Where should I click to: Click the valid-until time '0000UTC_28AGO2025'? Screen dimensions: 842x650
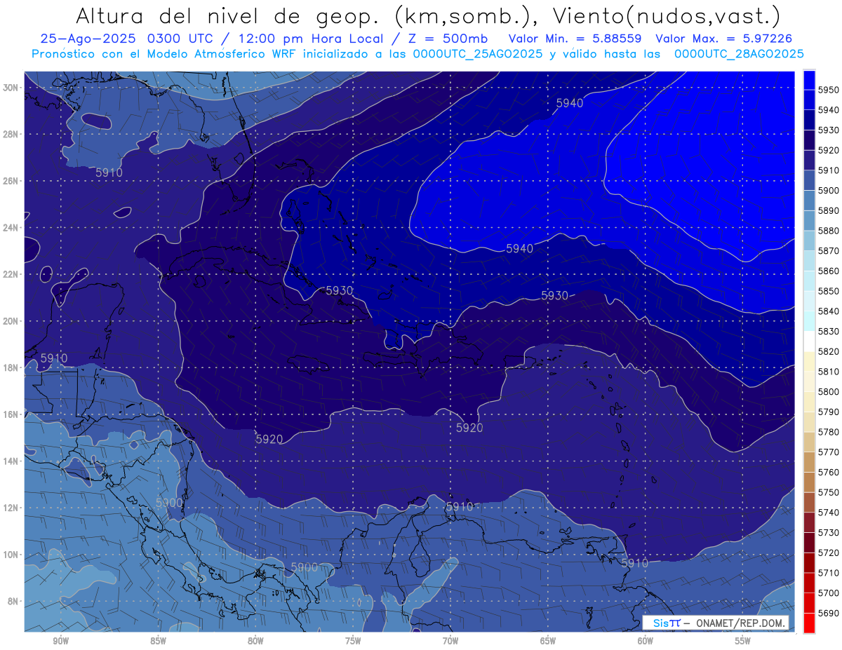739,54
